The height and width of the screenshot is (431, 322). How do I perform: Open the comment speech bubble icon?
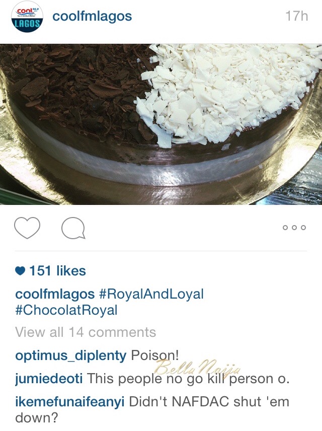pos(73,228)
